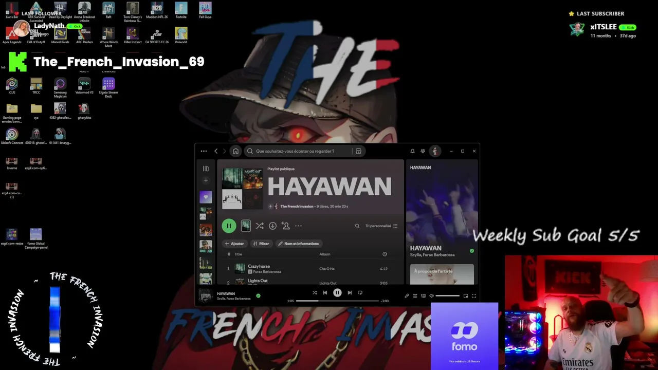Mute the Spotify volume
Screen dimensions: 658x370
431,296
